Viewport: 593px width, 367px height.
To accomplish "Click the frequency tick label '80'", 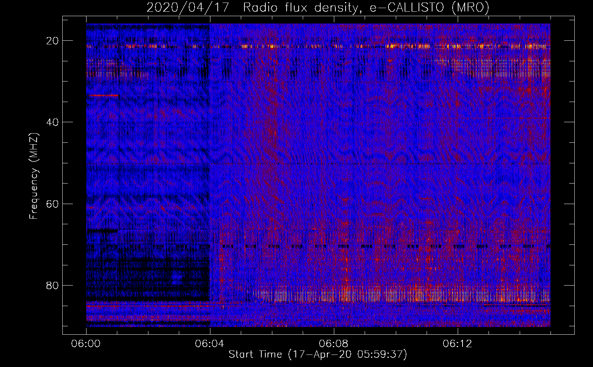I will point(53,285).
